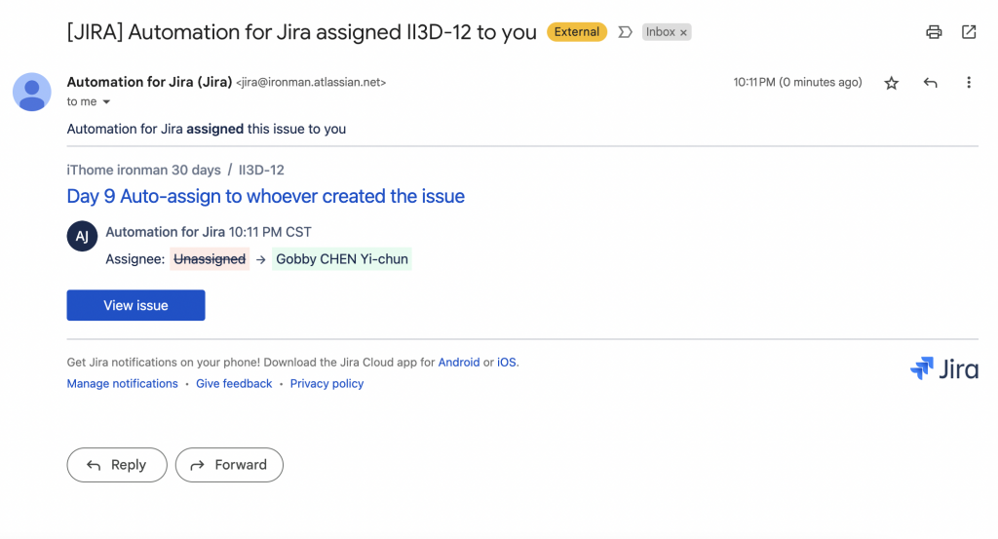
Task: Click the External label badge
Action: 577,32
